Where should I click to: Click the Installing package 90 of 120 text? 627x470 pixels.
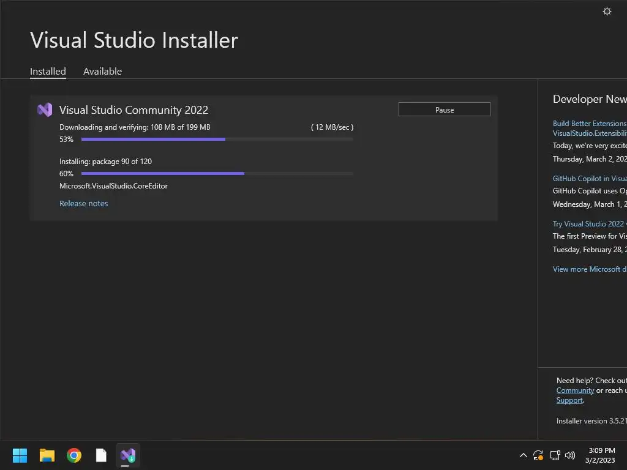[x=105, y=162]
